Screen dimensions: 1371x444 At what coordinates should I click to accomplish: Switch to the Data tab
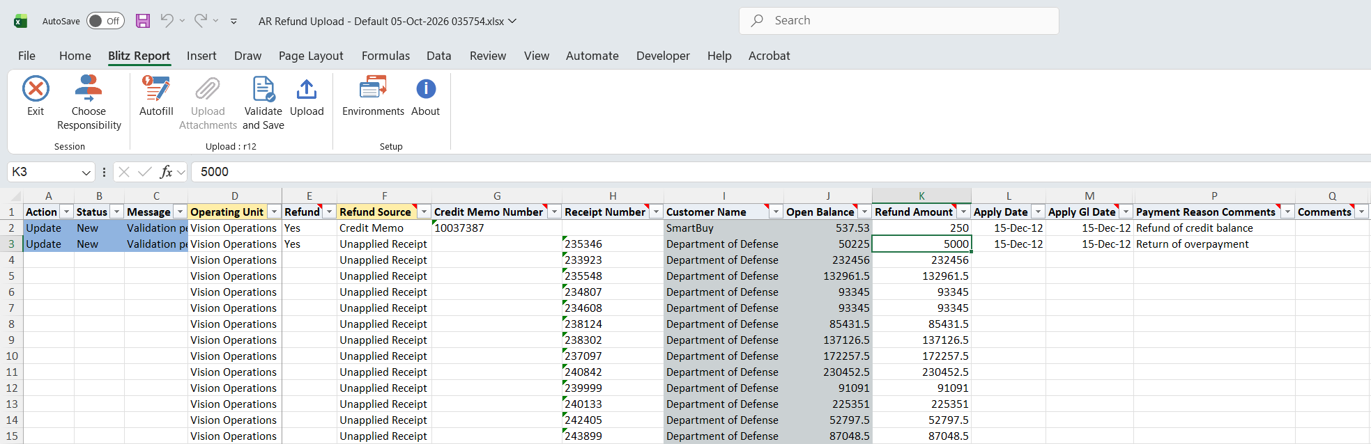(x=439, y=56)
